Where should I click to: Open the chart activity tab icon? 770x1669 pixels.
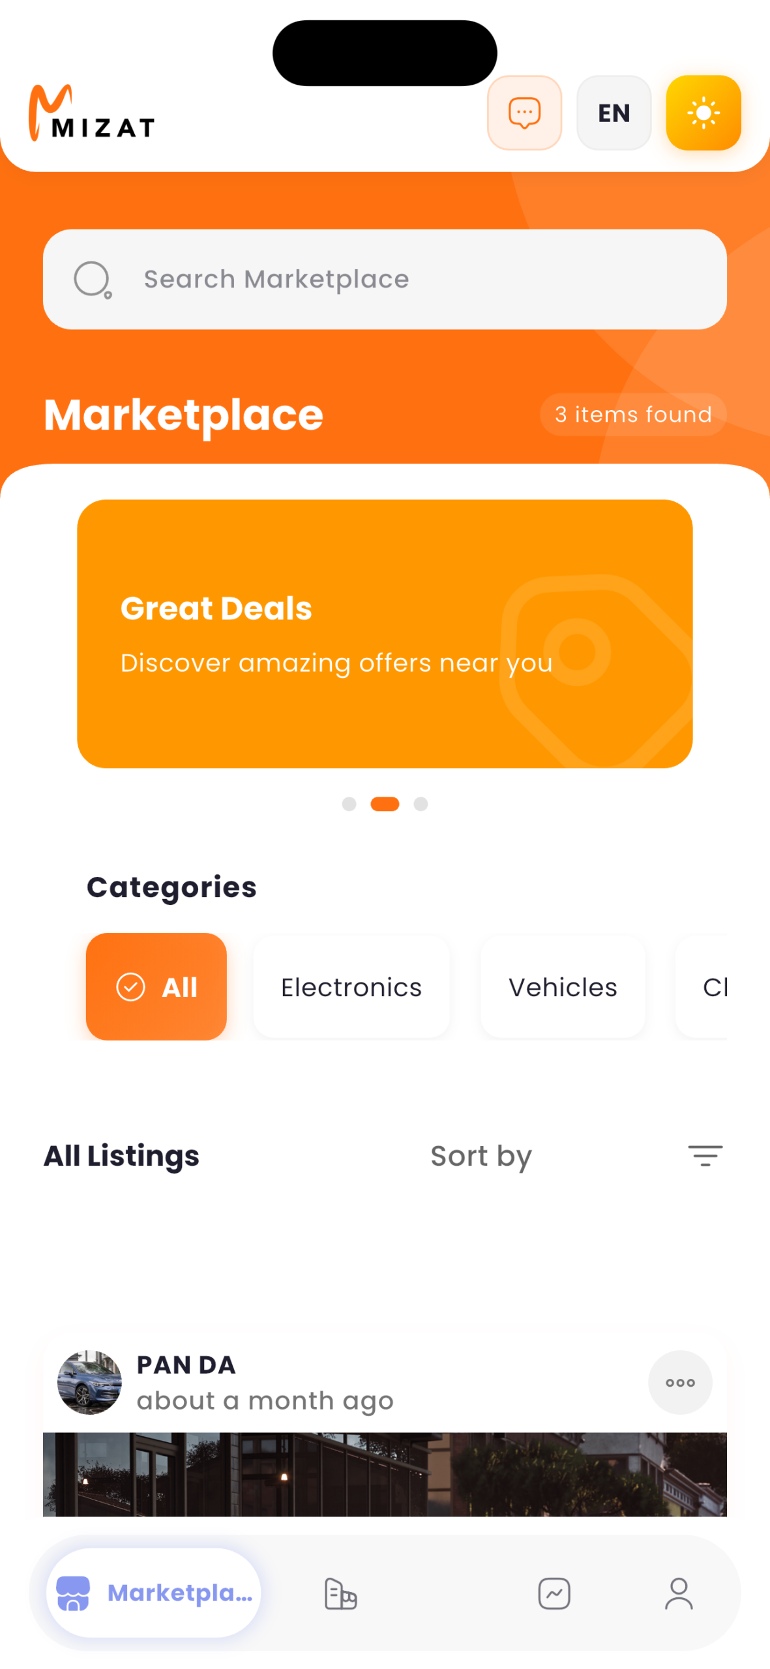tap(554, 1593)
